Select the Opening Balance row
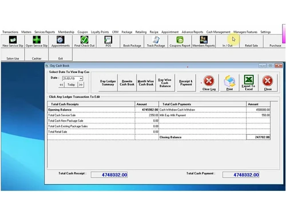286x215 pixels. [91, 110]
